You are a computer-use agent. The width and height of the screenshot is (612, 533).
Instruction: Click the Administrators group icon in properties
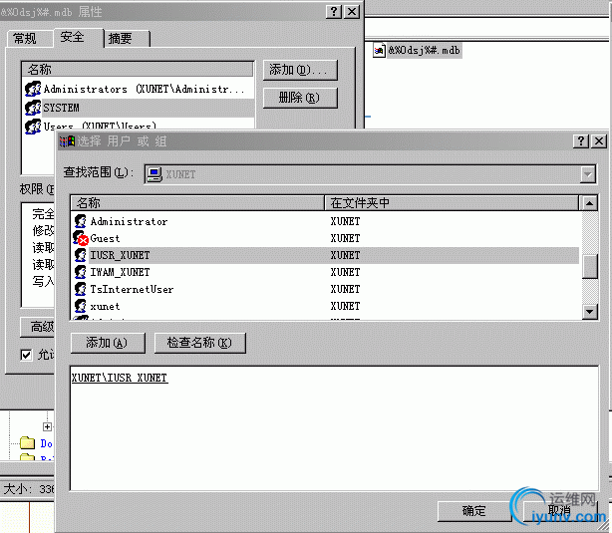point(33,89)
